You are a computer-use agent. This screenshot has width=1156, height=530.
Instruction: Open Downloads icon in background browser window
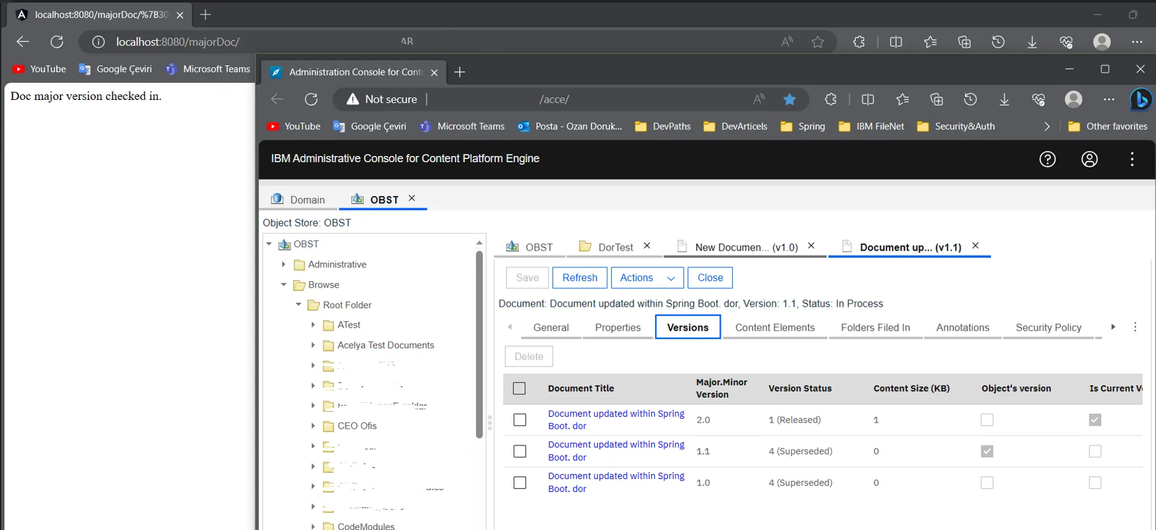tap(1032, 42)
